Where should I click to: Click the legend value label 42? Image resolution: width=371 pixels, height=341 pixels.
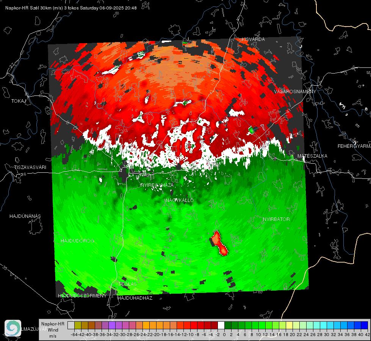point(368,335)
